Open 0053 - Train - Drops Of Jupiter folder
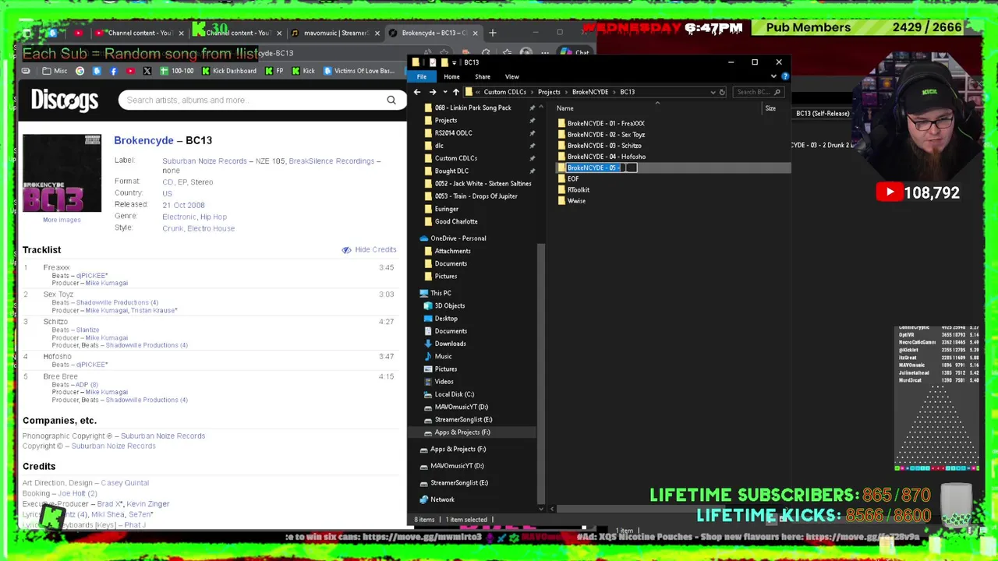Image resolution: width=998 pixels, height=561 pixels. coord(476,196)
